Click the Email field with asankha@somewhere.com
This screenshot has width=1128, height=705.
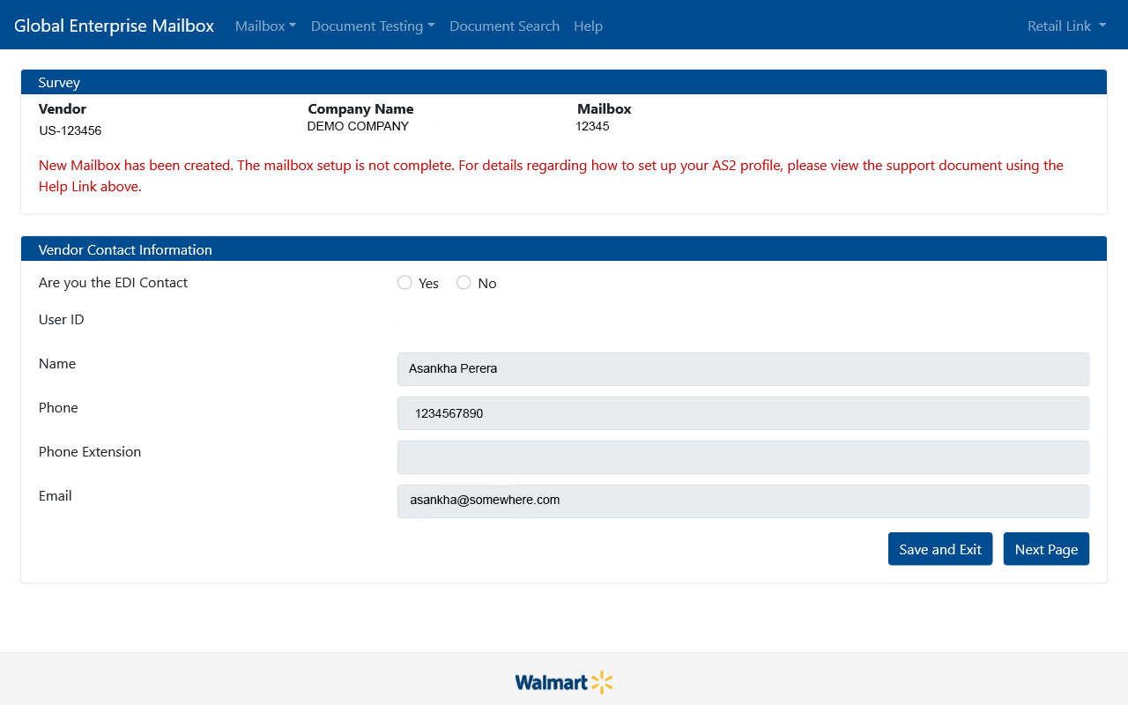point(743,501)
